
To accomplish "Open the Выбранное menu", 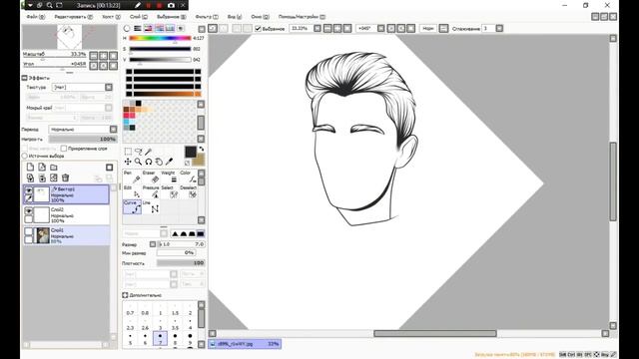I will [171, 17].
